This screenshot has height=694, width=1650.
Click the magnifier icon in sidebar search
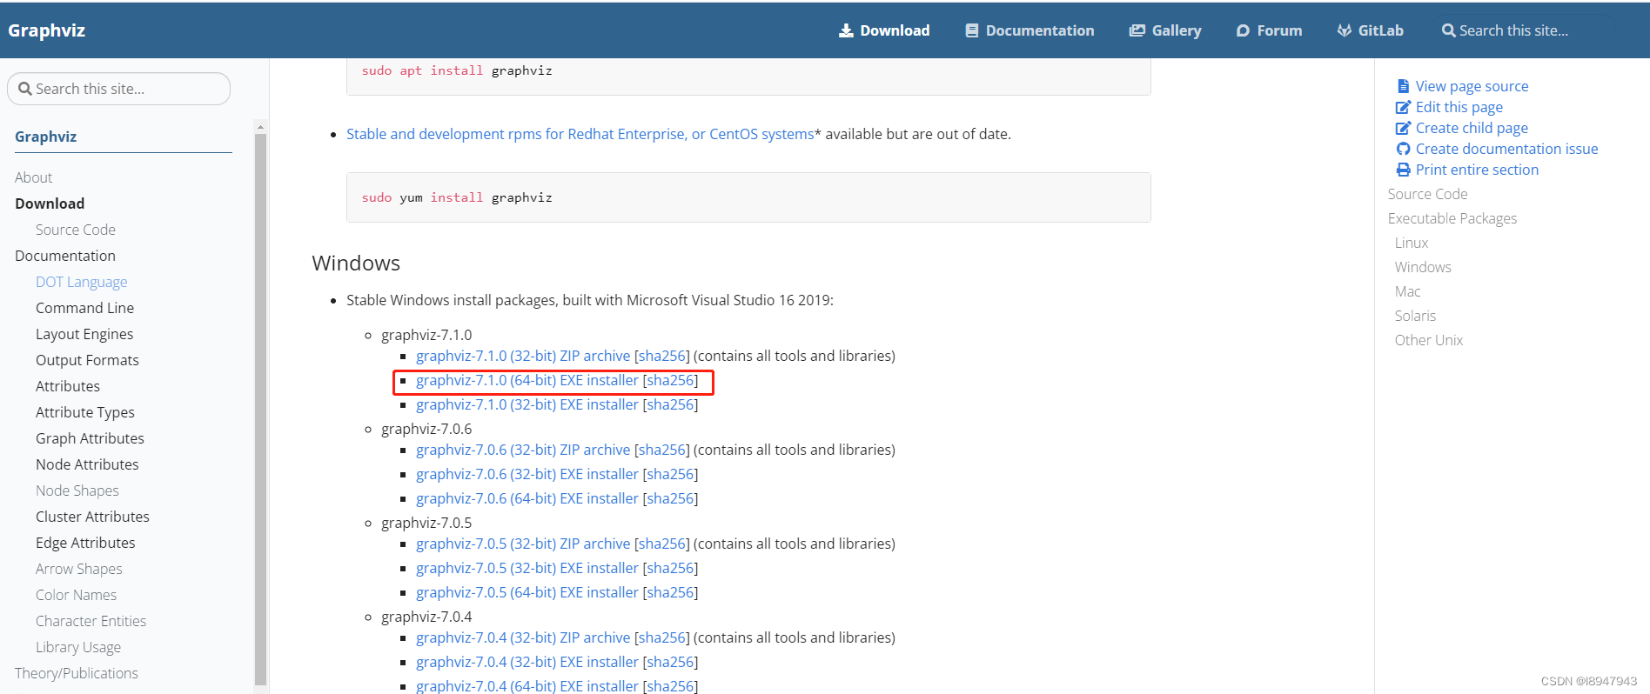[x=25, y=89]
